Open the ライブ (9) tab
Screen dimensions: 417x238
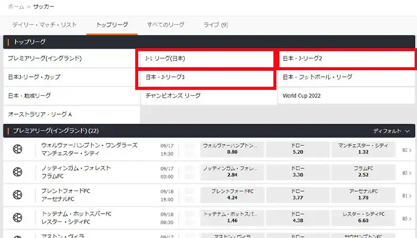tap(216, 25)
